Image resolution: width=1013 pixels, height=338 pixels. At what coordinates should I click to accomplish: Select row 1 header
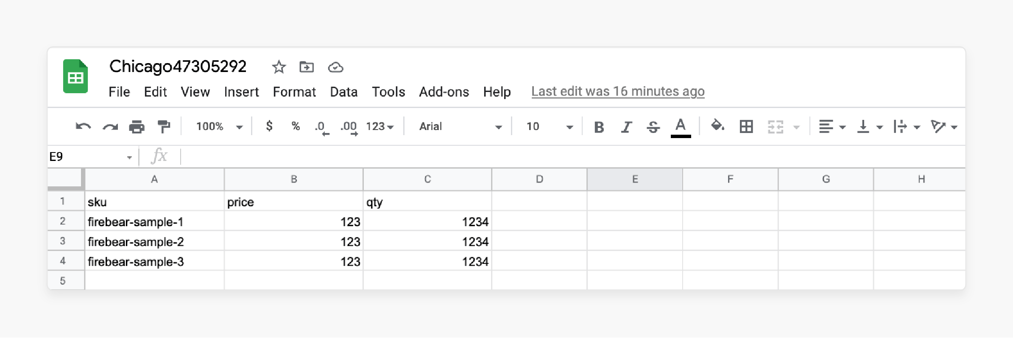pyautogui.click(x=66, y=201)
